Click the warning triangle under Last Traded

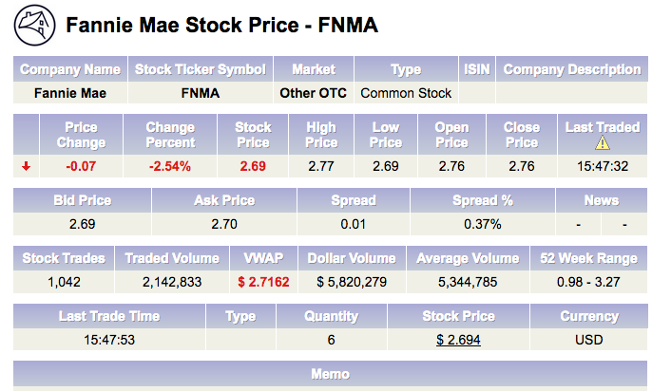[x=602, y=143]
